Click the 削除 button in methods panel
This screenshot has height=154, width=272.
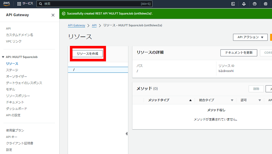coord(256,89)
